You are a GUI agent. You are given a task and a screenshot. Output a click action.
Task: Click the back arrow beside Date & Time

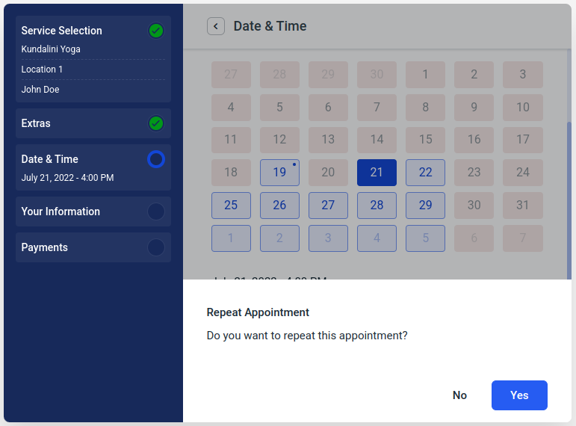[216, 26]
